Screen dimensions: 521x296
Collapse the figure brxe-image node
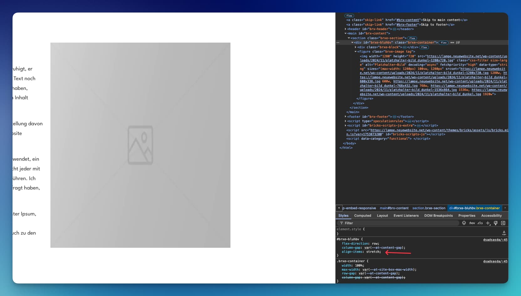point(355,52)
